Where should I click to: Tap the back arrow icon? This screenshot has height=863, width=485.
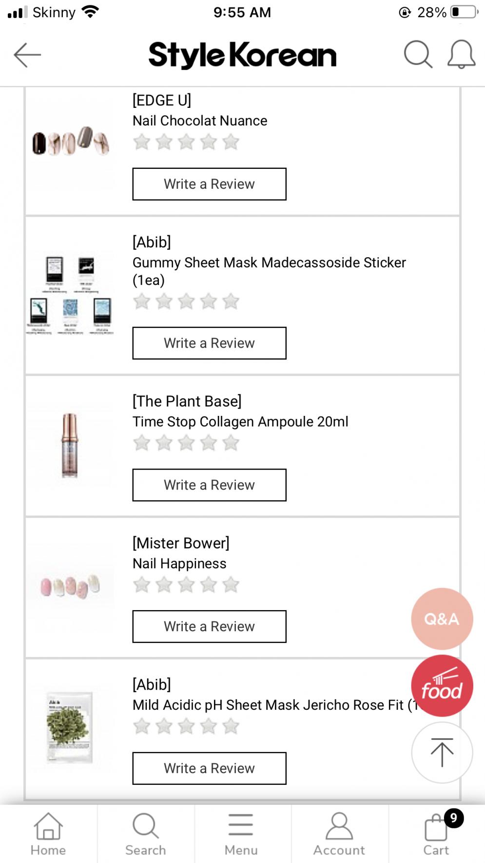click(27, 55)
